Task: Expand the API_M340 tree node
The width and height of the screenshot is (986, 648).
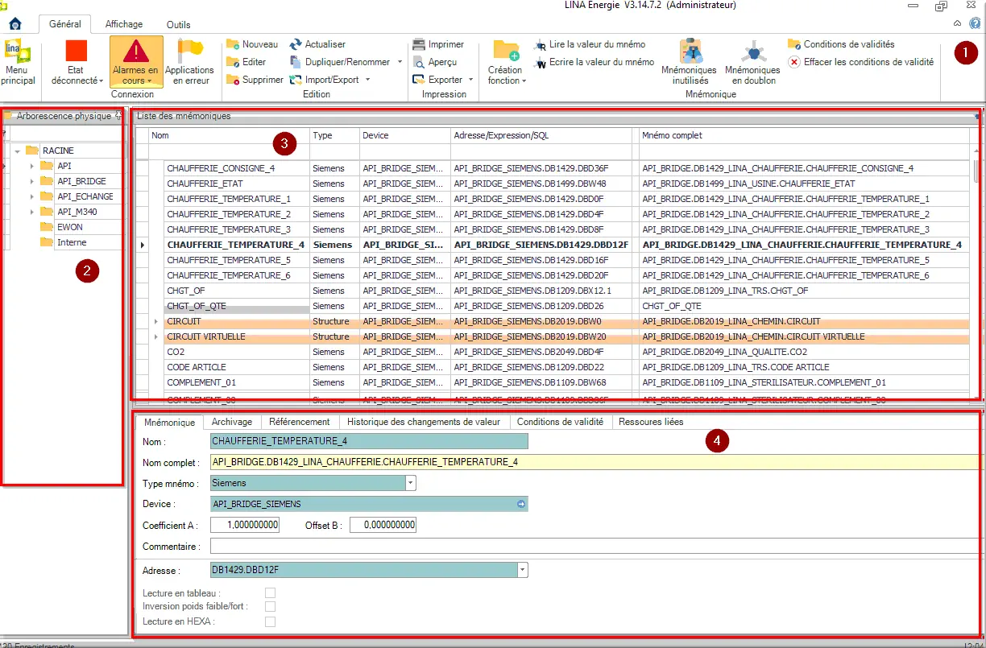Action: tap(32, 212)
